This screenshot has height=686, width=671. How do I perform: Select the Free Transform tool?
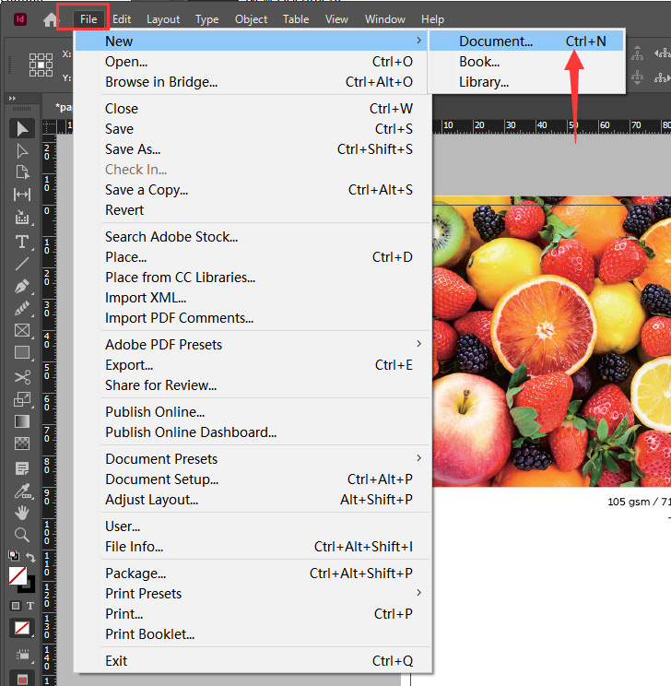[22, 399]
